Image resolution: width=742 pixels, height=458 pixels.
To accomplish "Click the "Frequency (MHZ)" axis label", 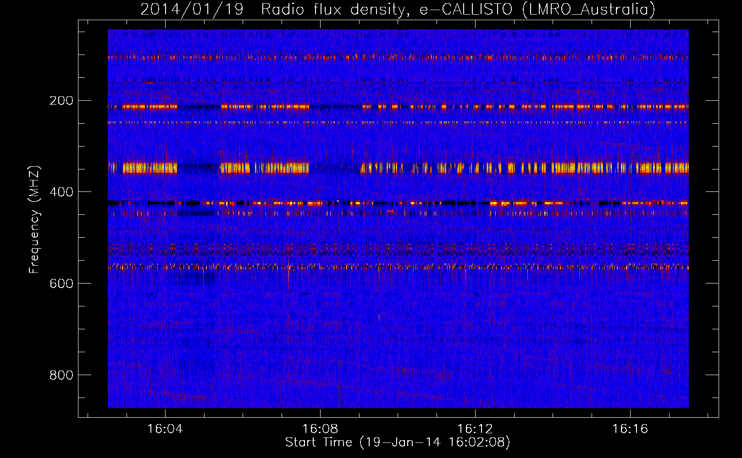I will pyautogui.click(x=34, y=219).
